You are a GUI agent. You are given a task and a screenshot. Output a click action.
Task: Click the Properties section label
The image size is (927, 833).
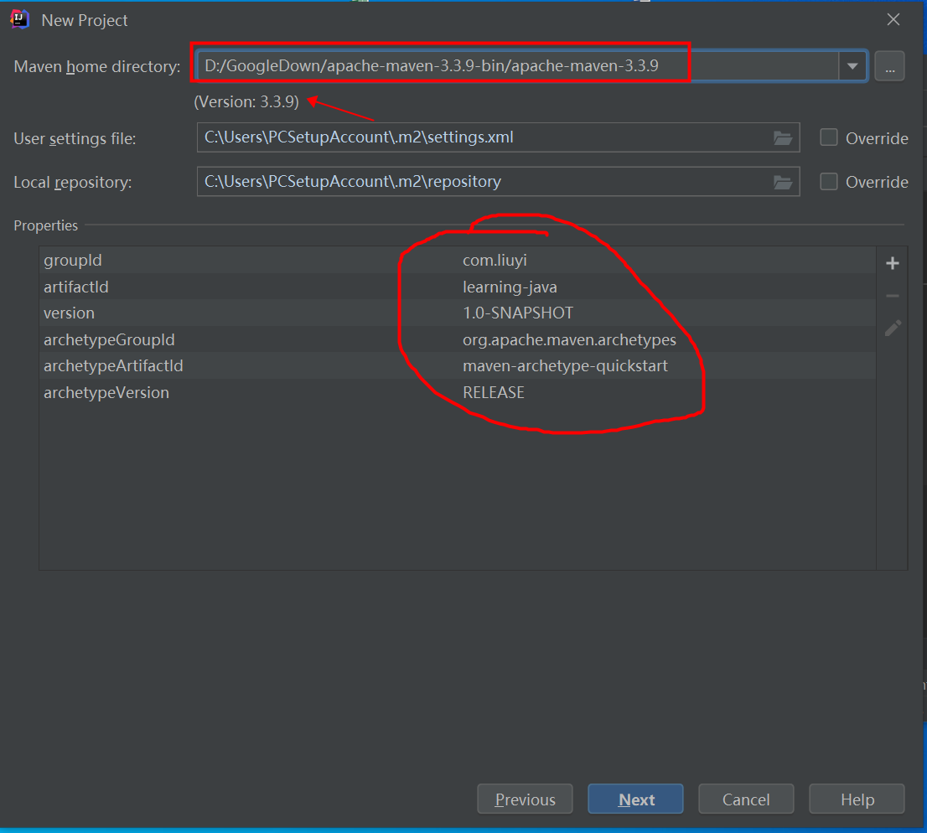point(45,225)
